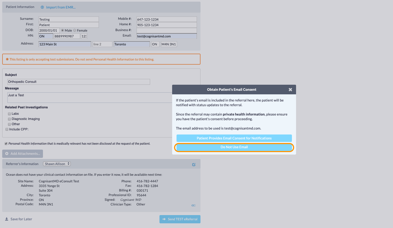Viewport: 393px width, 228px height.
Task: Select the Female radio button
Action: pos(75,31)
